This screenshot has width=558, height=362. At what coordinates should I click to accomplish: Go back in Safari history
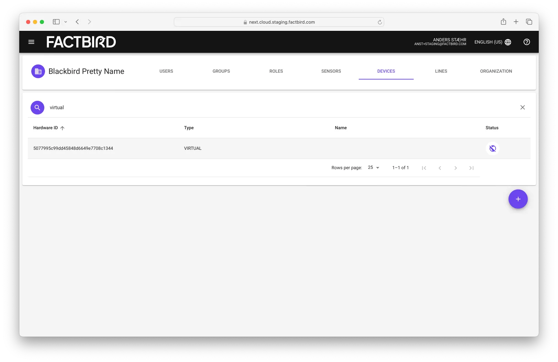[x=77, y=22]
